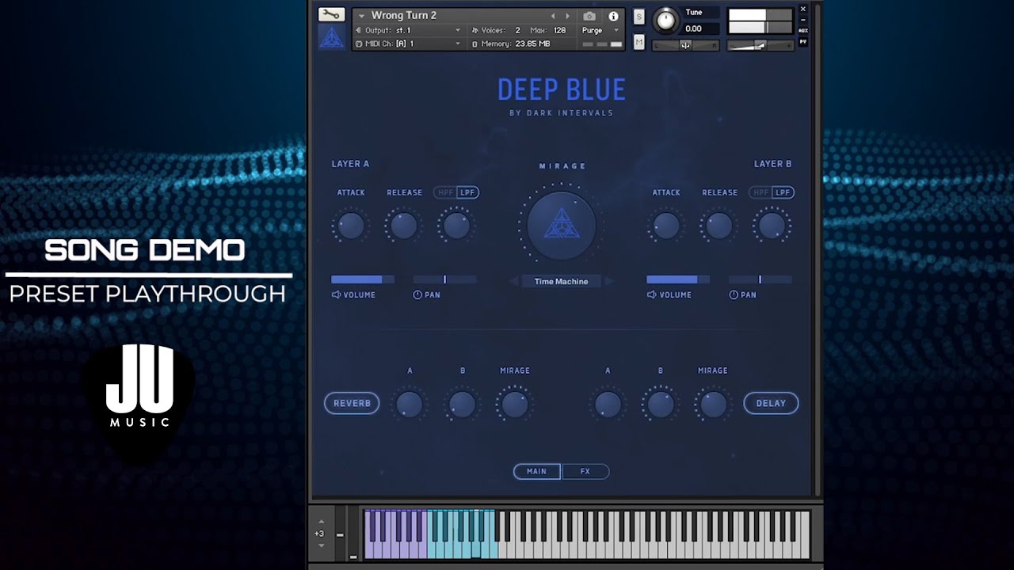This screenshot has height=570, width=1014.
Task: Open the Purge dropdown menu
Action: (x=600, y=30)
